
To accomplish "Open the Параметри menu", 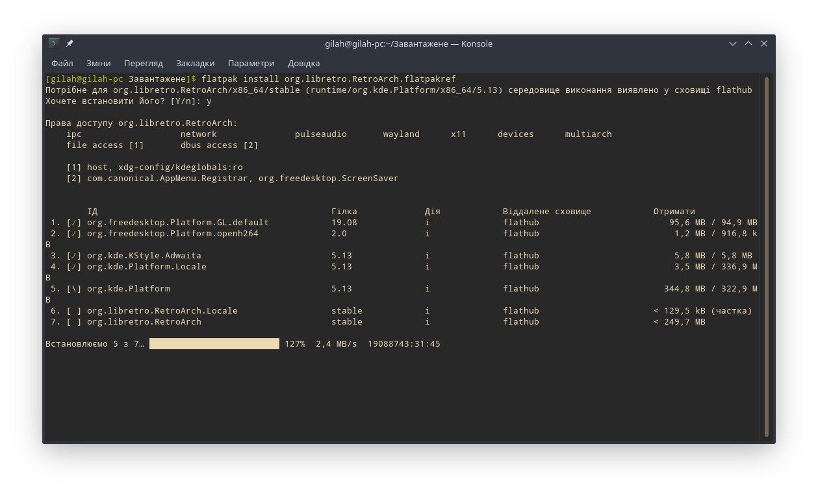I will point(251,63).
